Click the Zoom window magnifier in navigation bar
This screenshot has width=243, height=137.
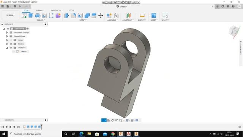point(121,120)
